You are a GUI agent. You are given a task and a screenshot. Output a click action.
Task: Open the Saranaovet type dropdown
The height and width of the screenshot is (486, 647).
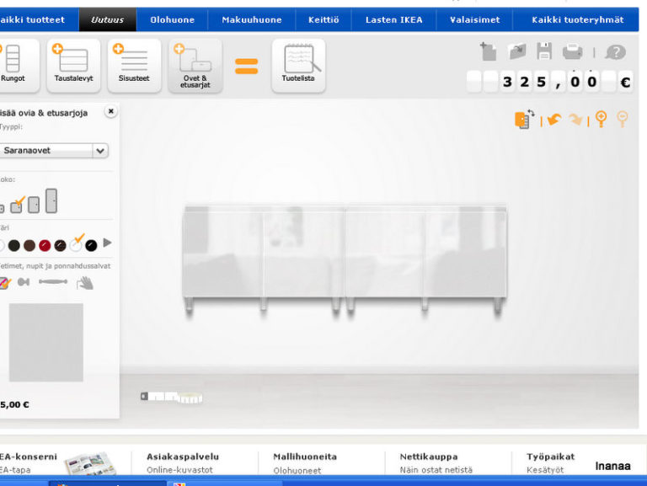coord(54,151)
